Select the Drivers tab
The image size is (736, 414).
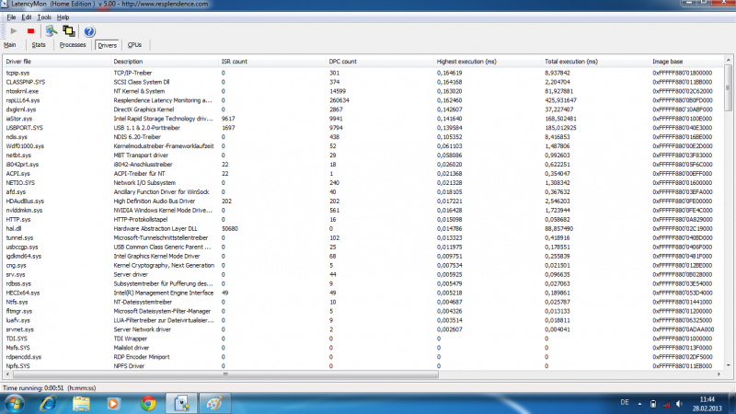(x=107, y=45)
